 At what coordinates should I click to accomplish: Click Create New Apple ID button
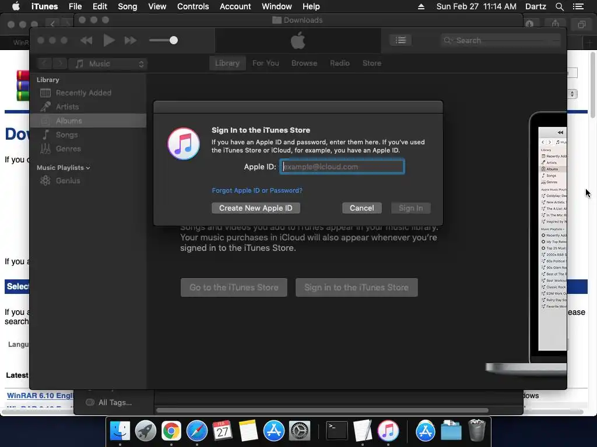tap(256, 208)
